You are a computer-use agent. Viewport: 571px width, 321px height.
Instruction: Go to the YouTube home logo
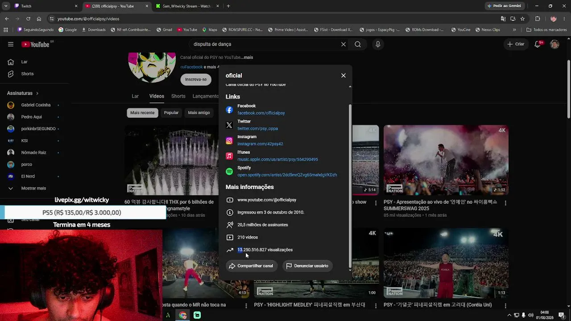point(35,44)
